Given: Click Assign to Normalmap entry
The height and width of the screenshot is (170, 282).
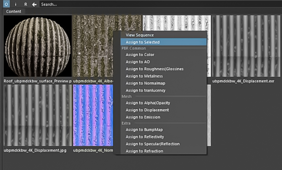Looking at the screenshot, I should coord(145,83).
